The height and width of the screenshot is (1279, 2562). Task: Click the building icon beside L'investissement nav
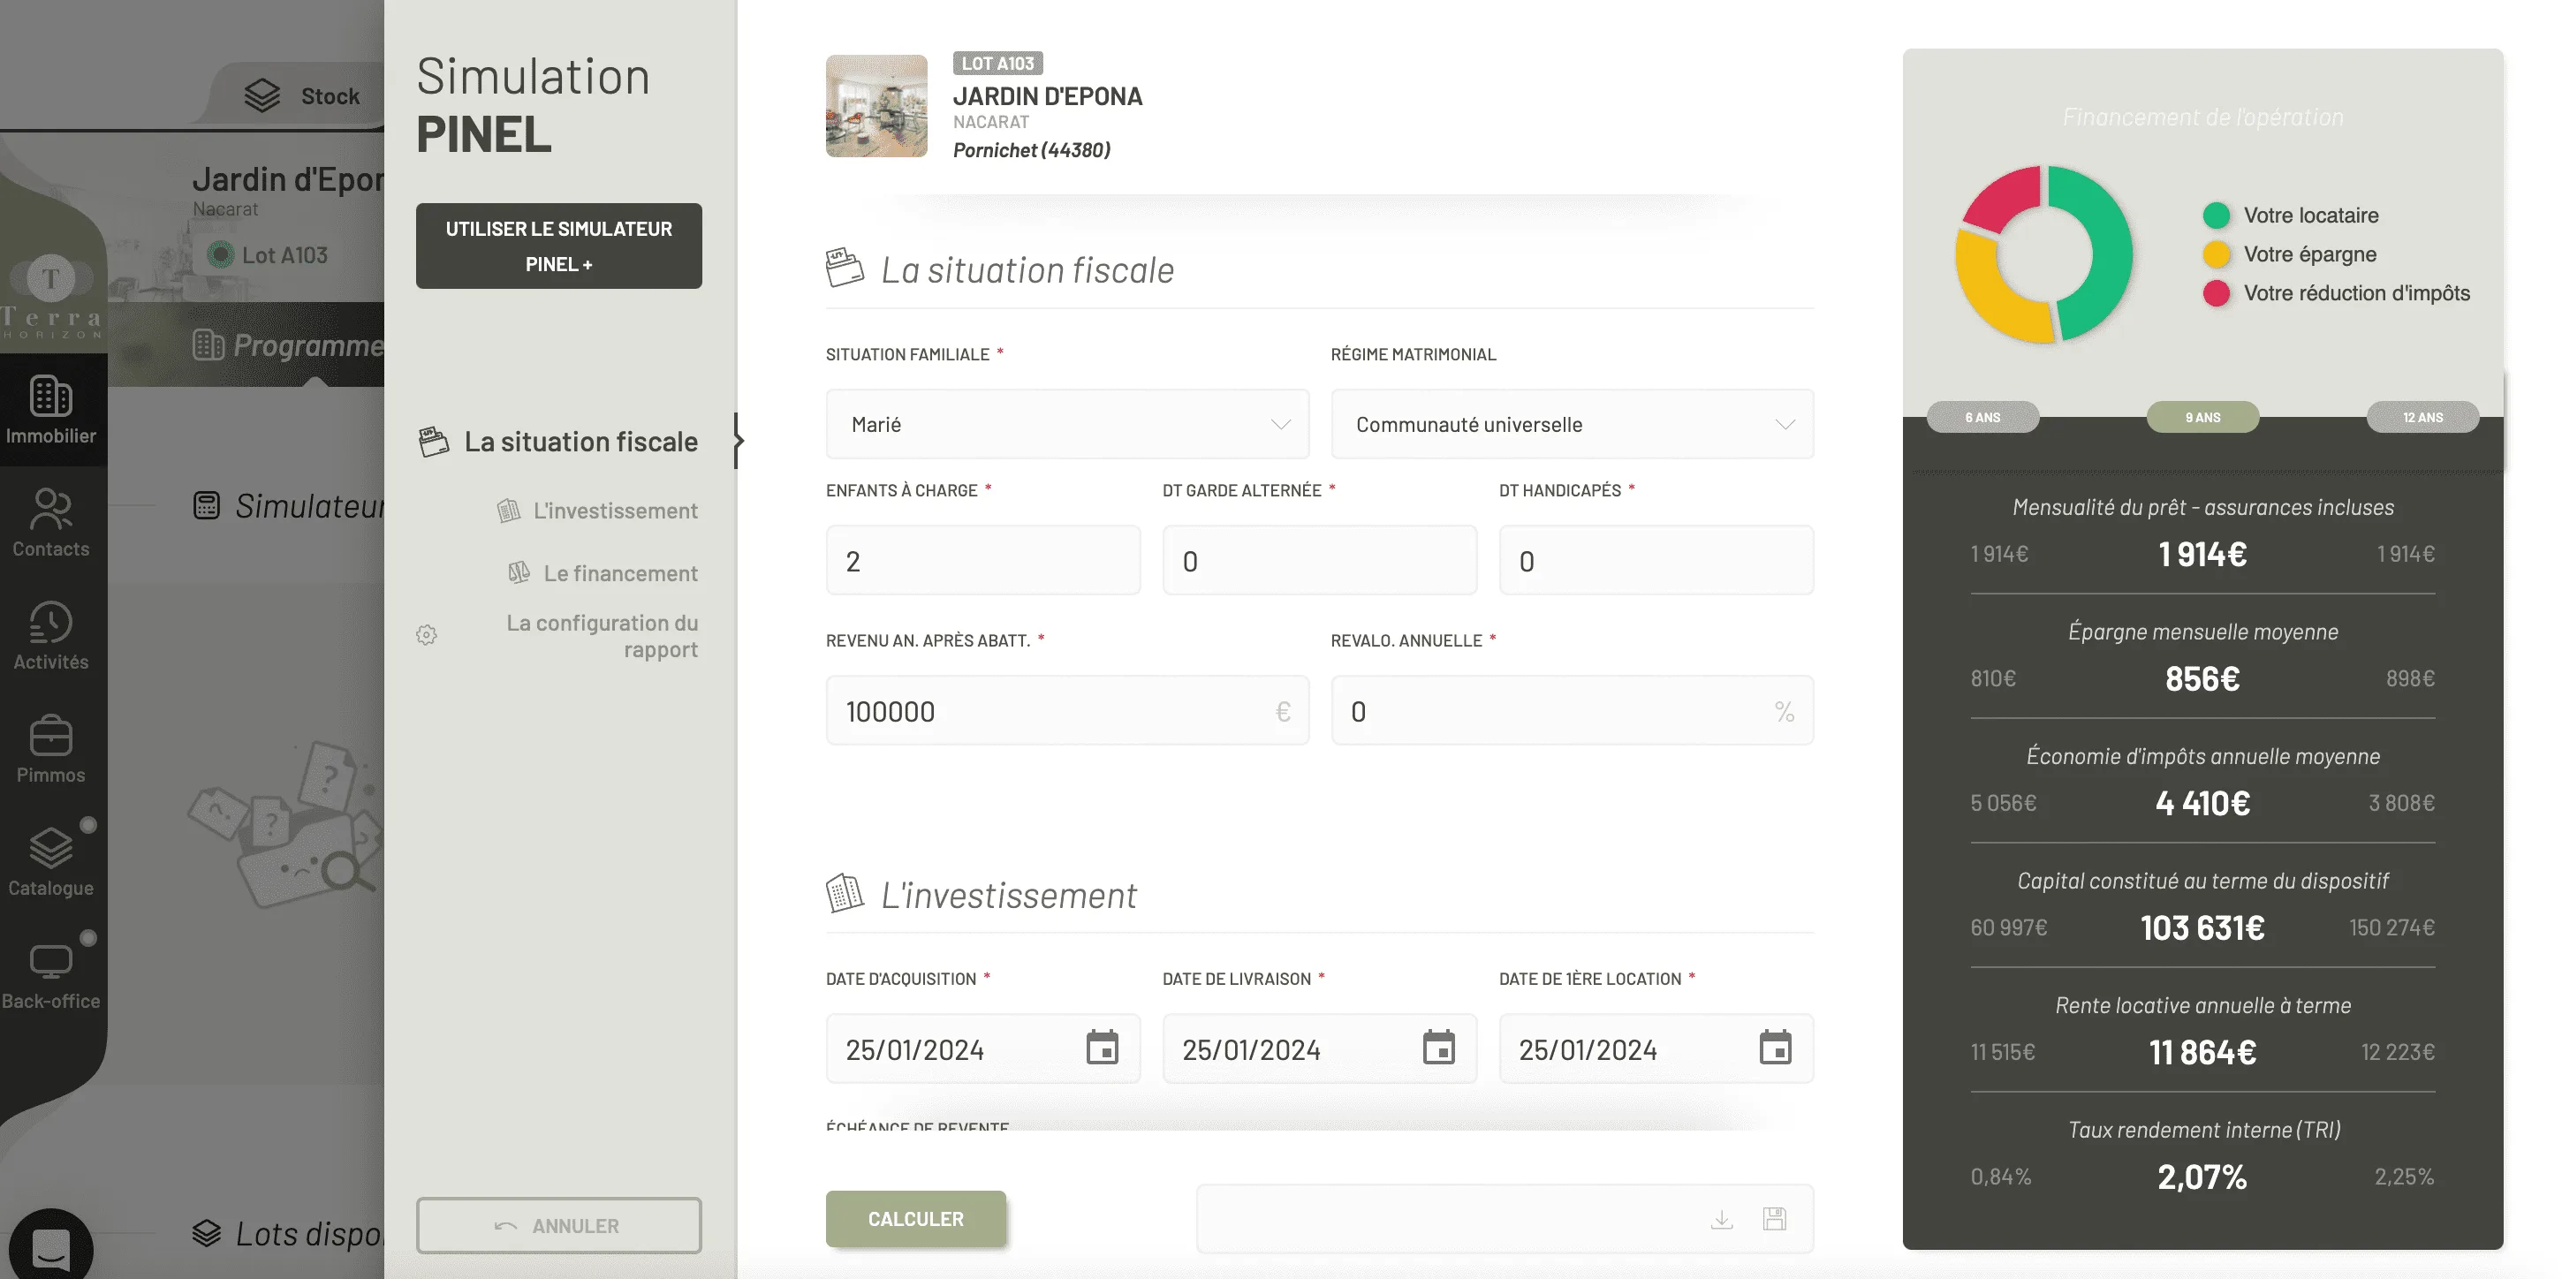coord(508,511)
